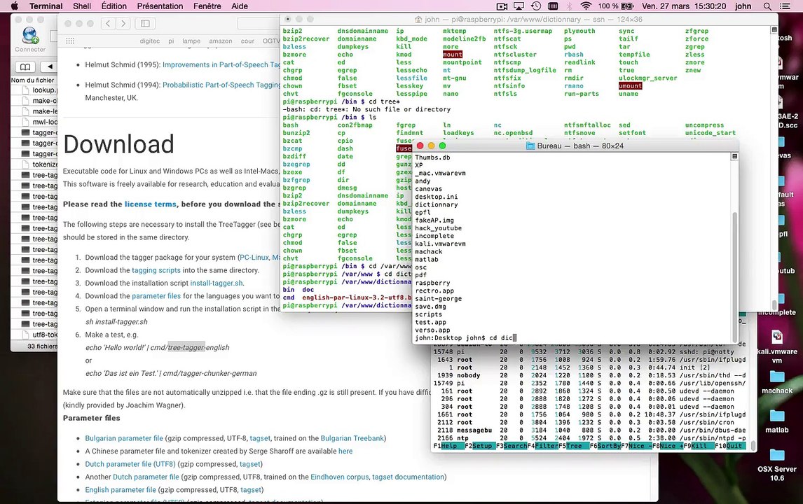Open the Safari top sites grid
The width and height of the screenshot is (803, 504).
pyautogui.click(x=69, y=41)
